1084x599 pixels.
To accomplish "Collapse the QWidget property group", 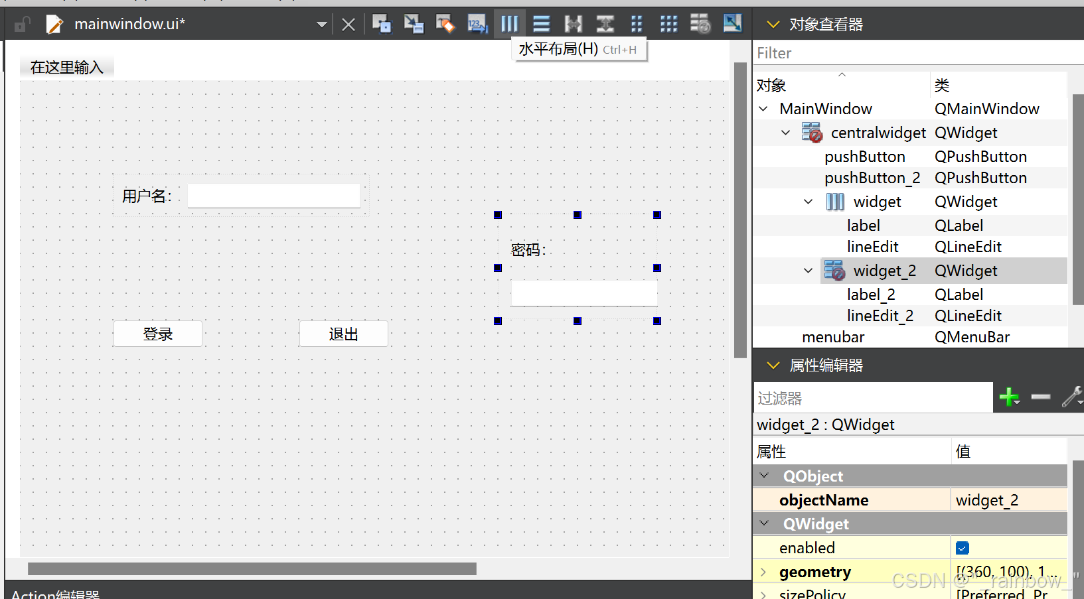I will (764, 523).
